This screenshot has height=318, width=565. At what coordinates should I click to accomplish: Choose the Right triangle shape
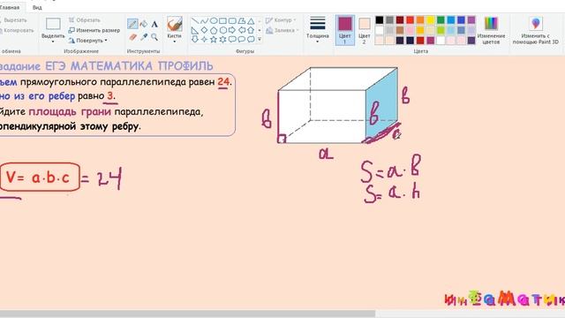pyautogui.click(x=195, y=30)
